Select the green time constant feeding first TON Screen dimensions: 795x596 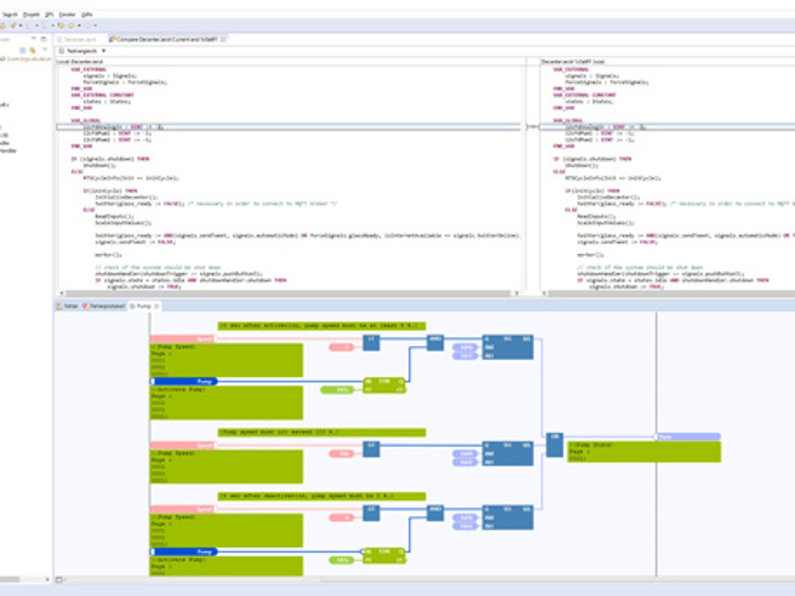pyautogui.click(x=337, y=390)
